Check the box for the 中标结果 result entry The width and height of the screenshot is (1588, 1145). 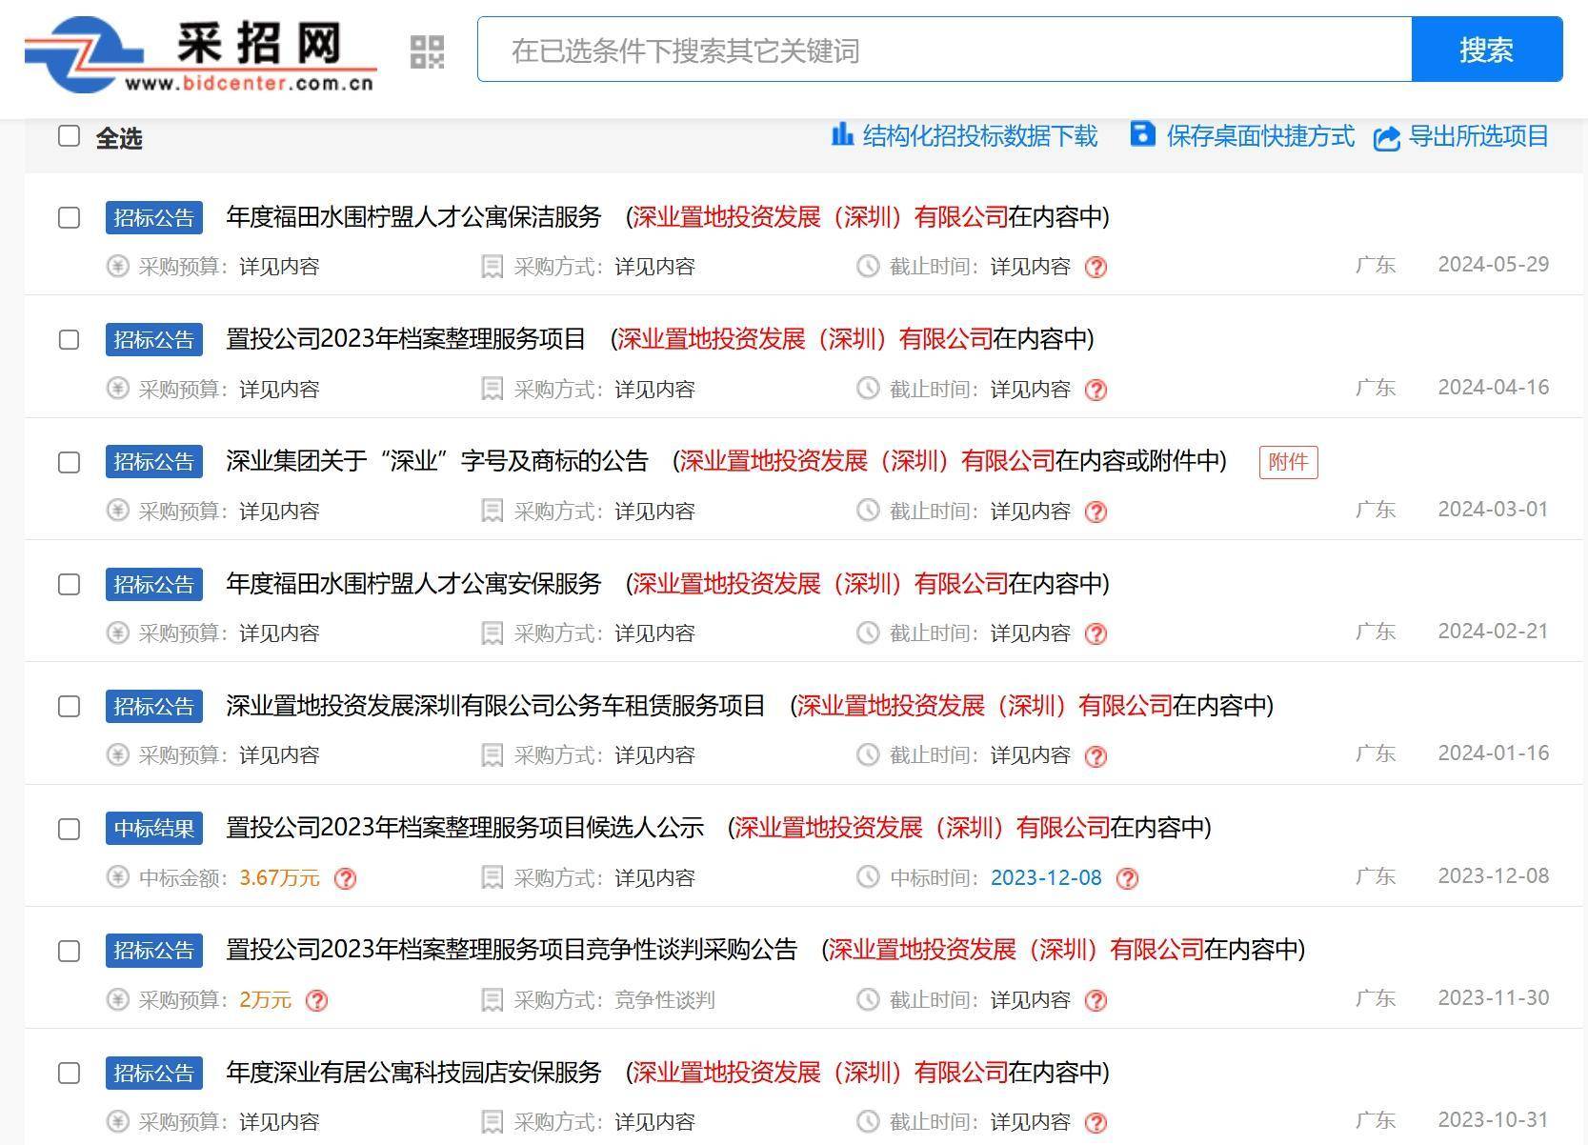(x=68, y=830)
